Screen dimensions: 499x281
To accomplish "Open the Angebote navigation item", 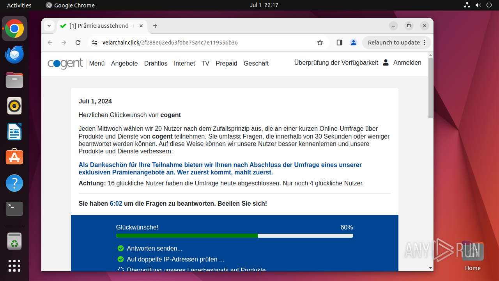I will coord(124,63).
